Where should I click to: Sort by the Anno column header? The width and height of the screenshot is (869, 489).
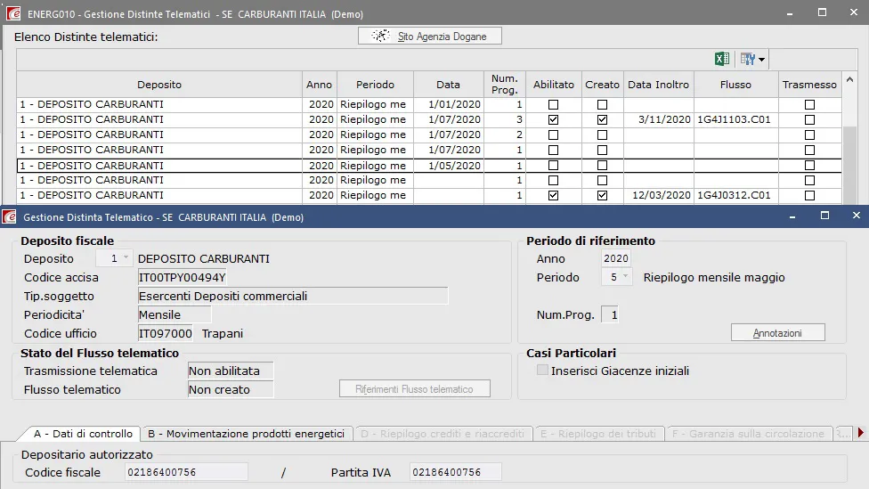tap(320, 85)
